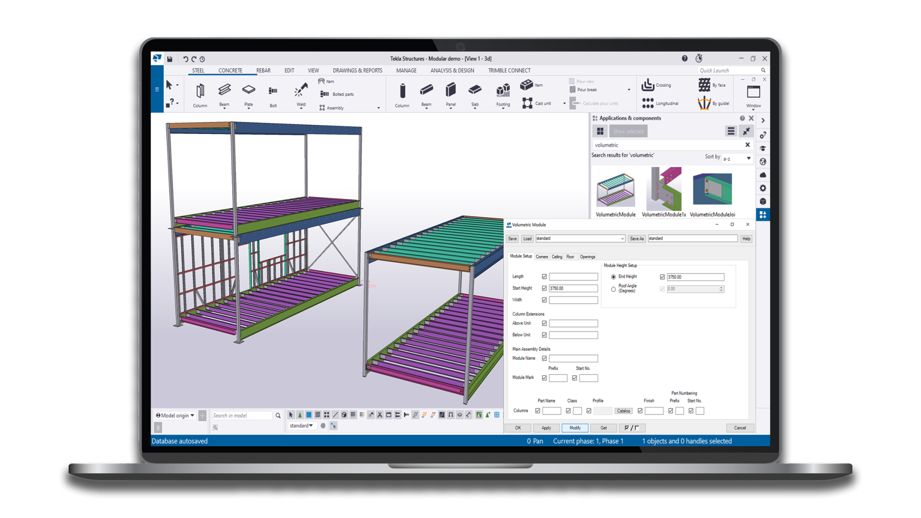Toggle the Module Name checkbox

[x=544, y=358]
